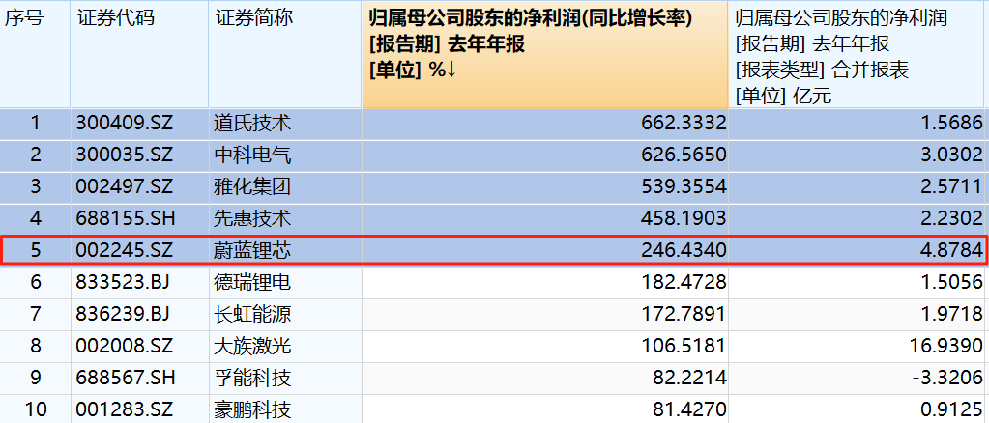Select growth rate cell 539.3554
Image resolution: width=989 pixels, height=423 pixels.
tap(545, 187)
